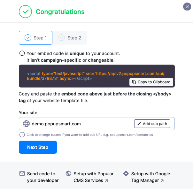Click the green Congratulations checkmark icon
This screenshot has width=193, height=189.
(x=25, y=12)
